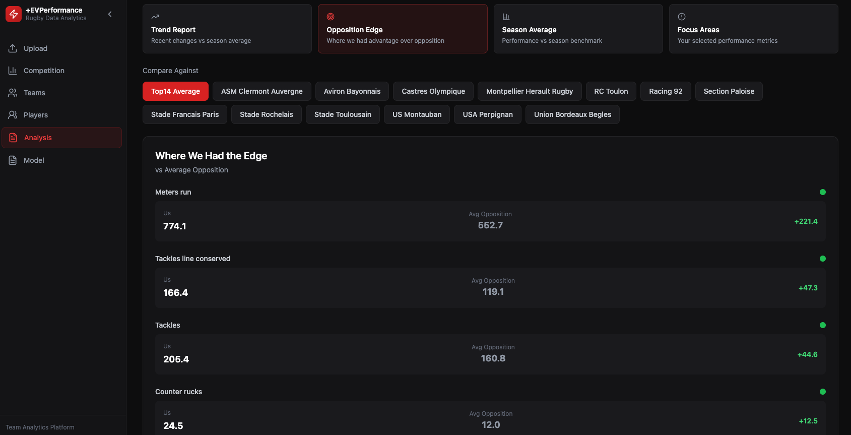Image resolution: width=851 pixels, height=435 pixels.
Task: Click the Analysis document icon
Action: [x=13, y=138]
